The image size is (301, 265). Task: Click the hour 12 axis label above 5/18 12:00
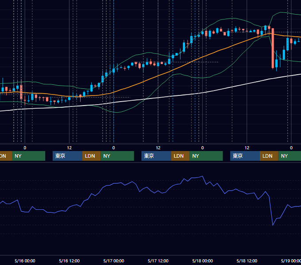pos(247,148)
